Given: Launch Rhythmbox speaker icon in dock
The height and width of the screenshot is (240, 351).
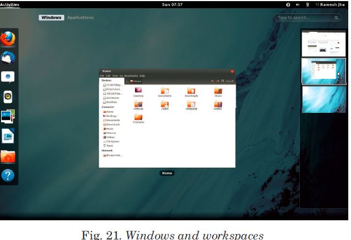Looking at the screenshot, I should click(x=8, y=96).
